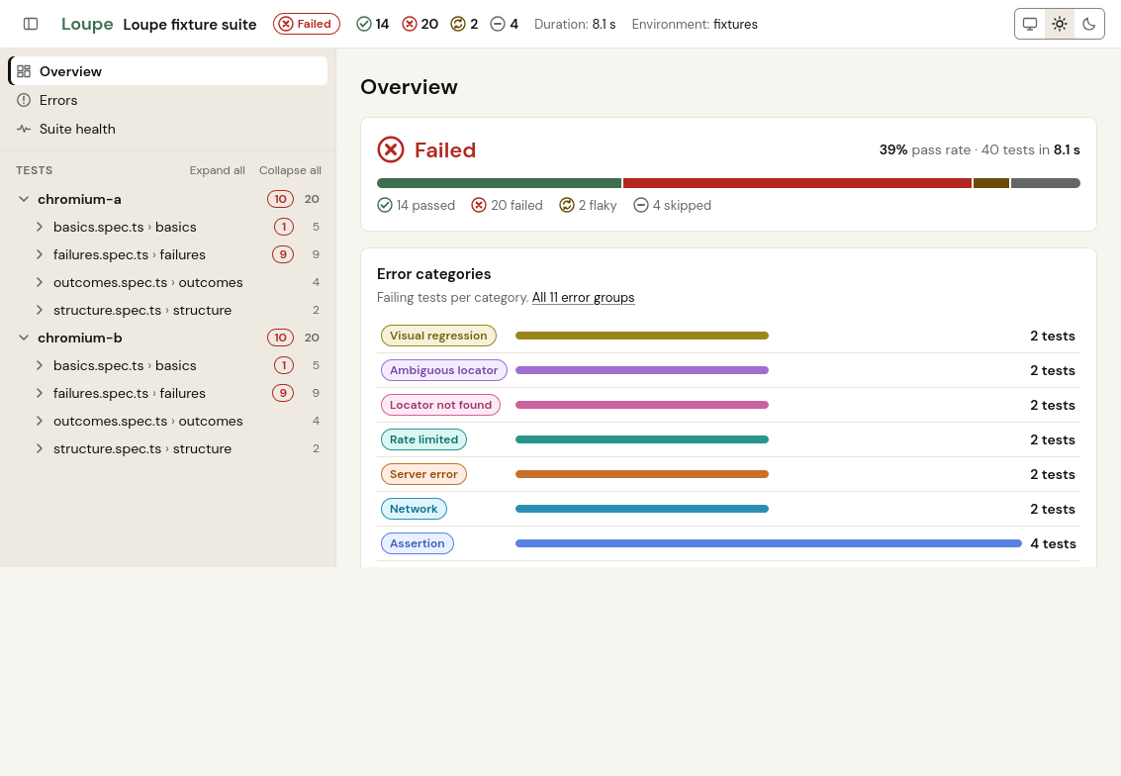Expand basics.spec.ts under chromium-a
1121x776 pixels.
(x=40, y=227)
